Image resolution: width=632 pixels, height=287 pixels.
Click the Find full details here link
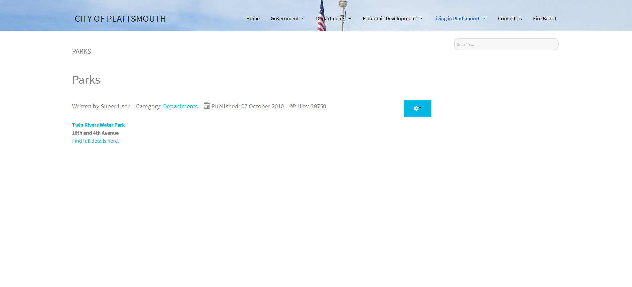coord(95,141)
